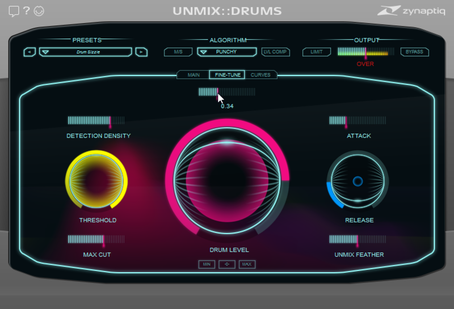The height and width of the screenshot is (309, 454).
Task: Click the RELEASE label
Action: 359,220
